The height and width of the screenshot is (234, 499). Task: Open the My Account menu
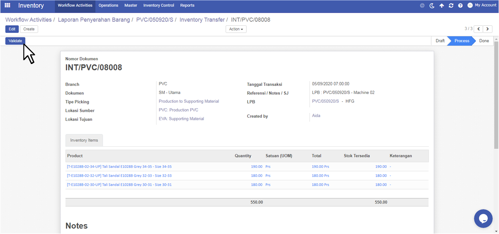tap(482, 5)
